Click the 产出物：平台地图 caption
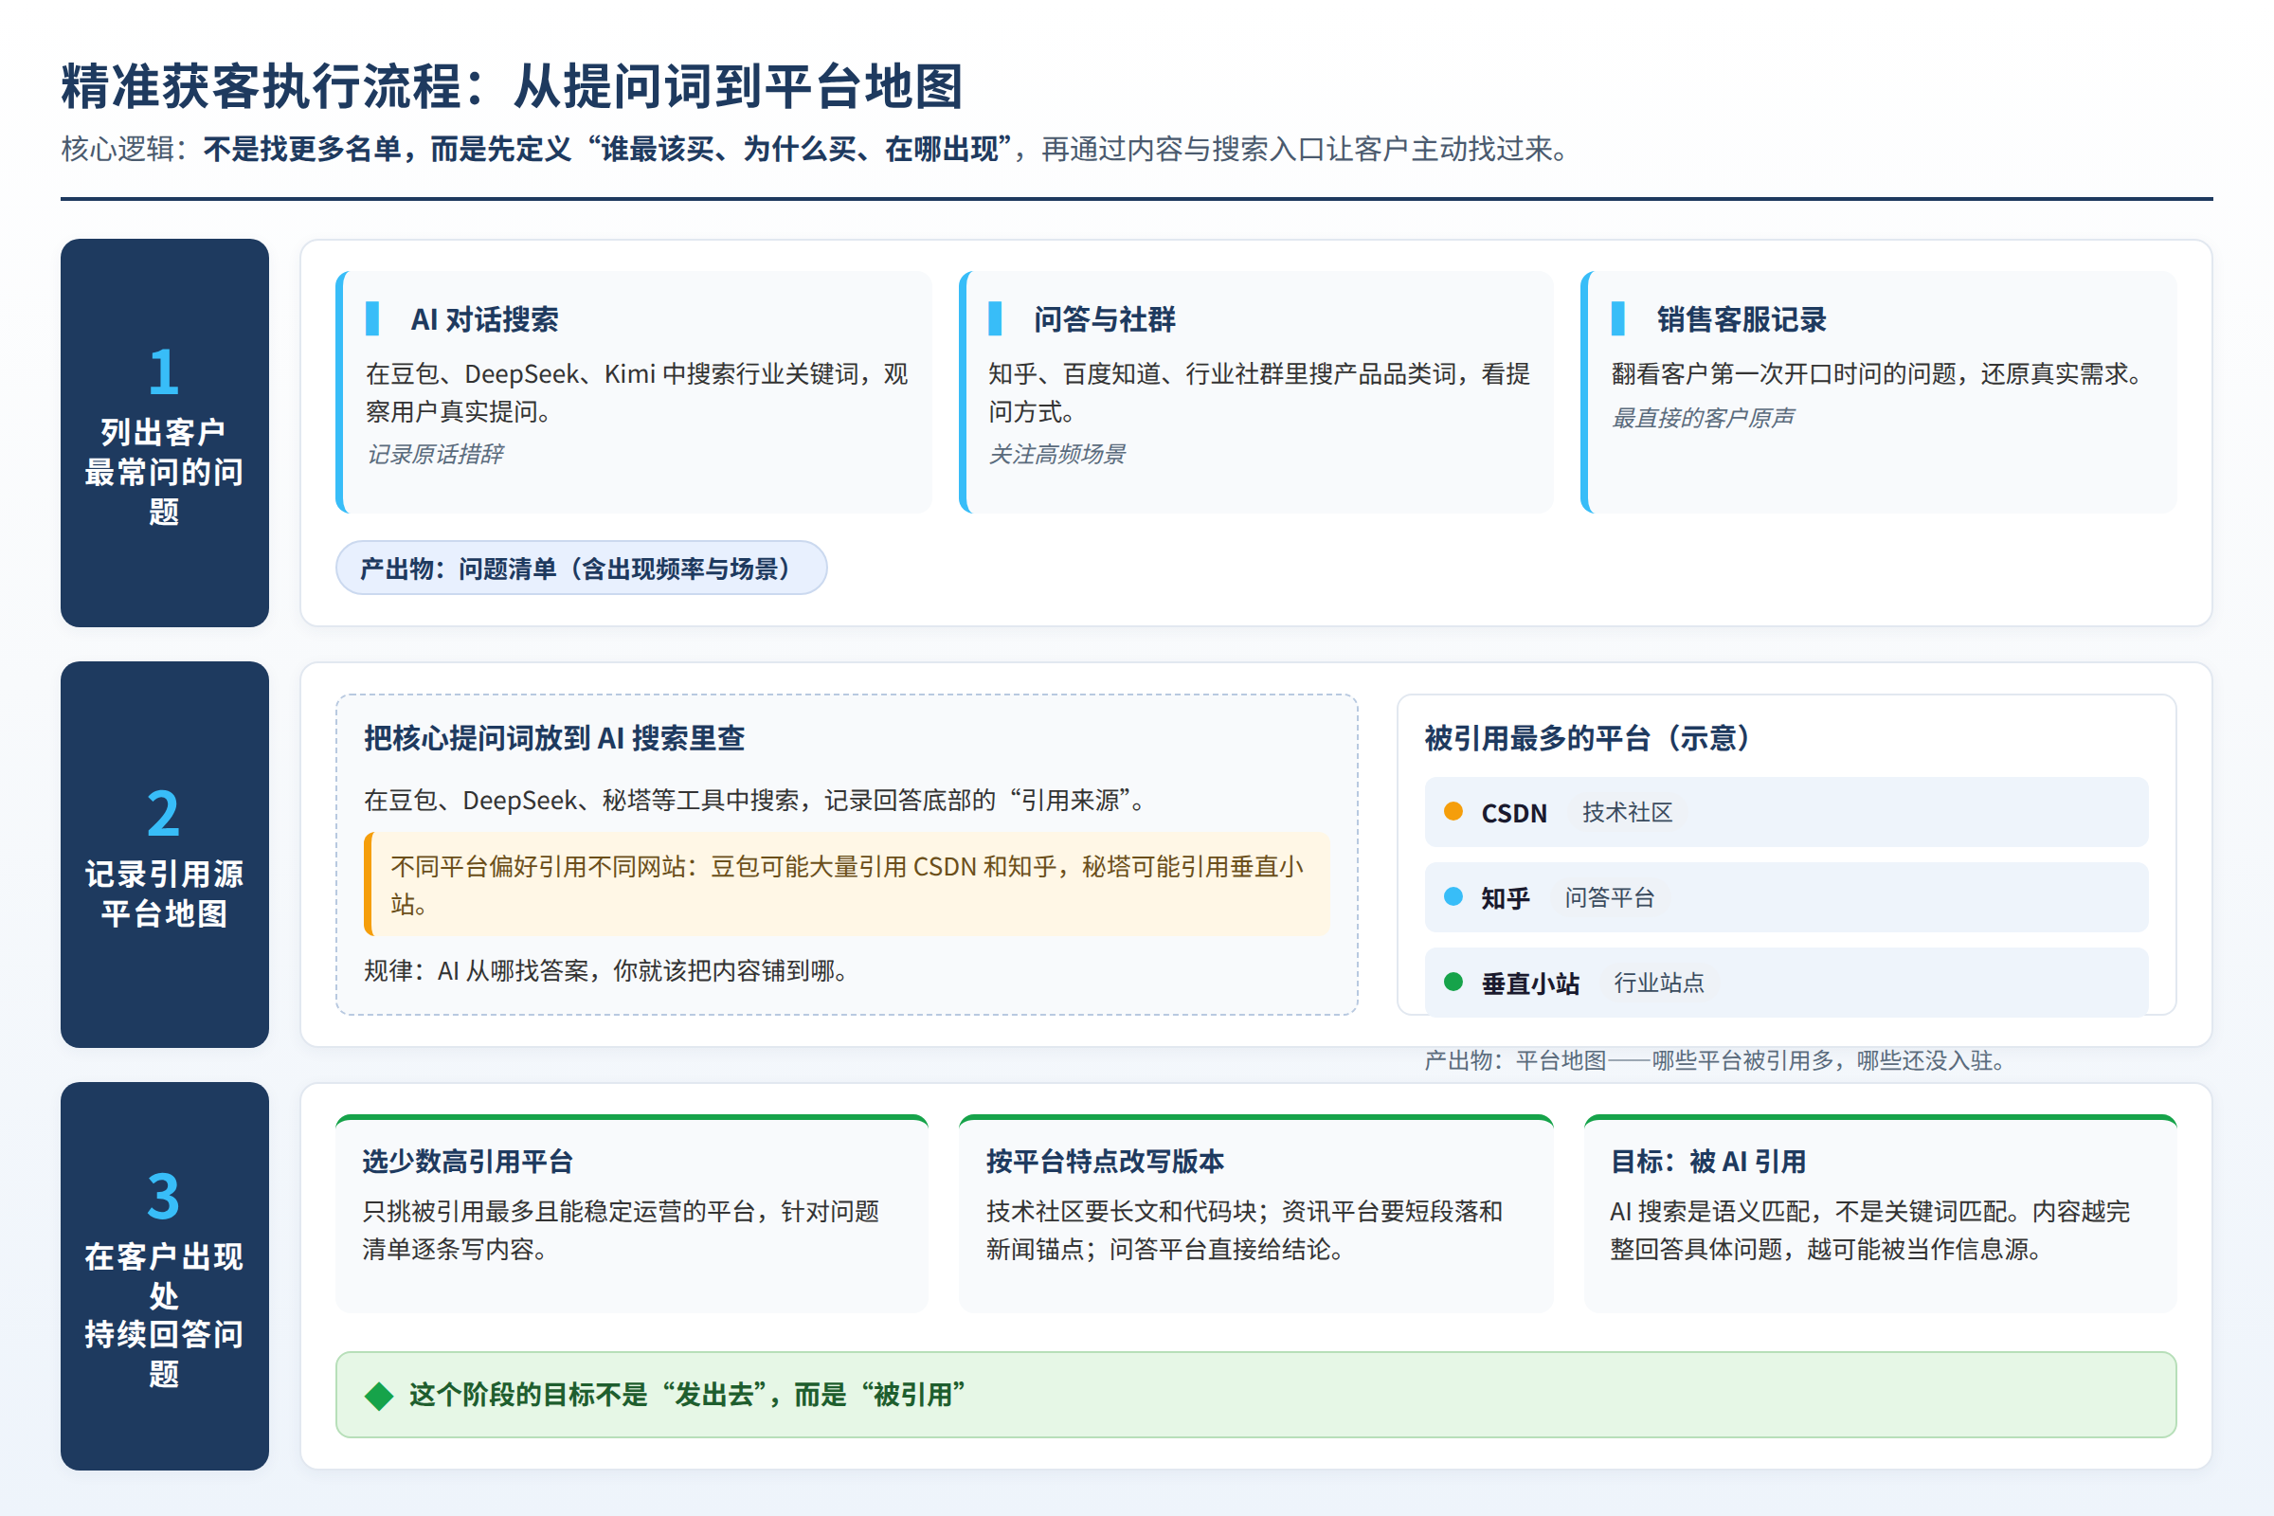This screenshot has width=2274, height=1516. [1716, 1060]
